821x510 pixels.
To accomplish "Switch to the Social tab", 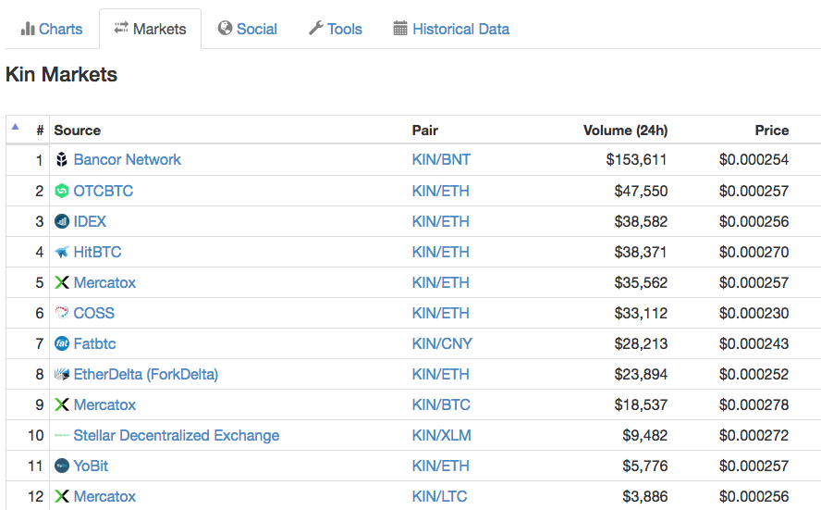I will point(248,29).
